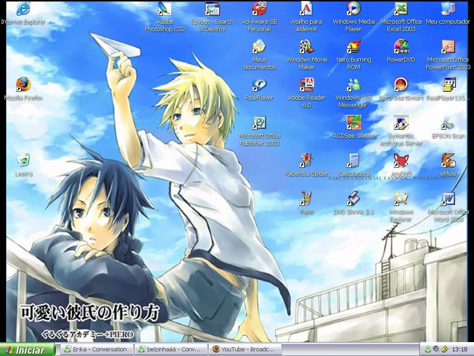474x356 pixels.
Task: Click the DVD Shrink 3.1 icon
Action: tap(354, 198)
